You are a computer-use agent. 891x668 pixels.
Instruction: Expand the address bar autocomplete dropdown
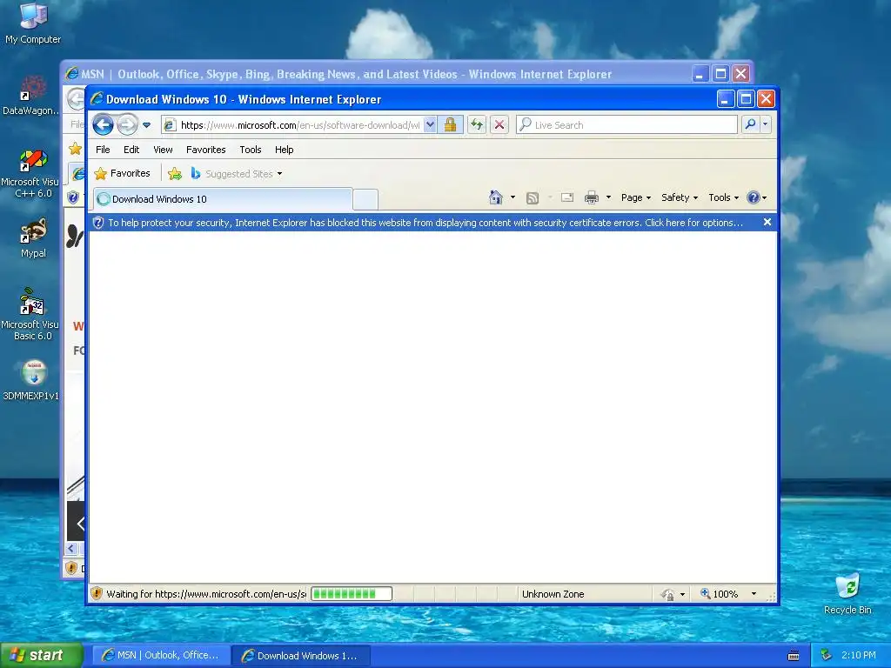click(430, 125)
